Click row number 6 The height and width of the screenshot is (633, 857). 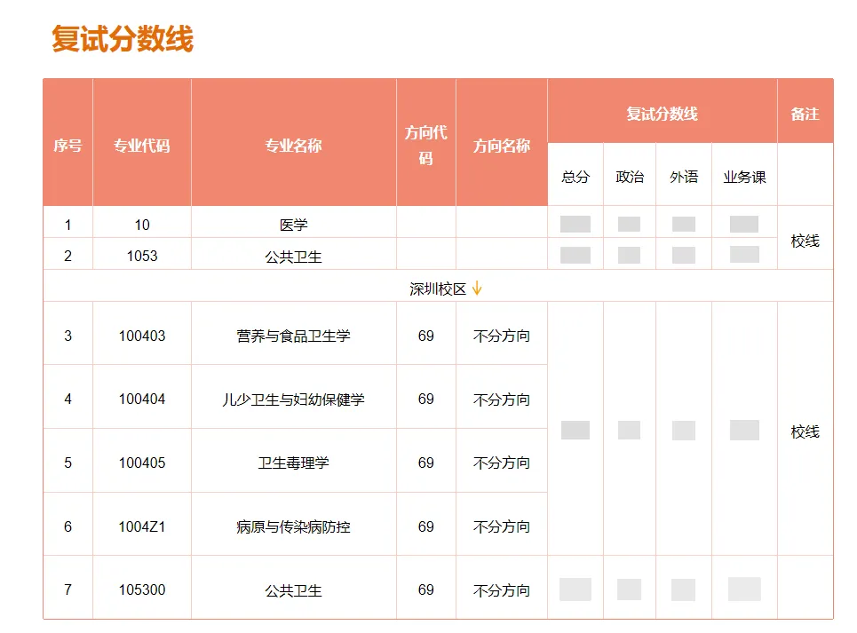tap(67, 526)
